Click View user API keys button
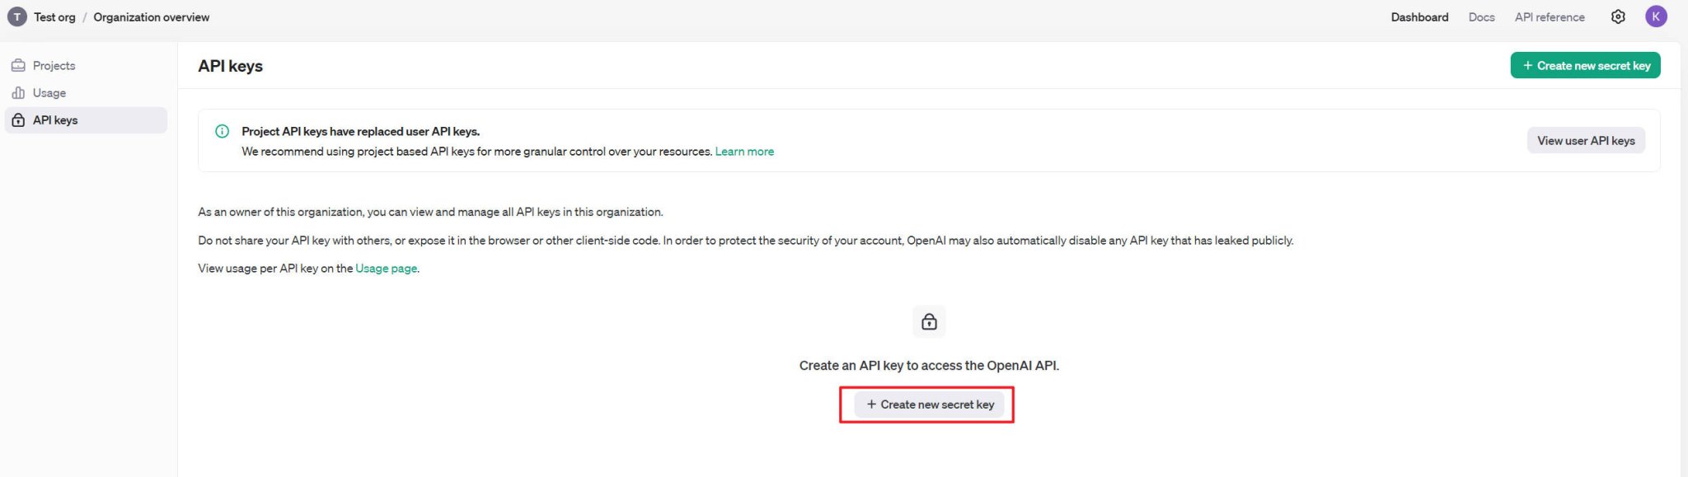Screen dimensions: 1688x477 click(1586, 141)
